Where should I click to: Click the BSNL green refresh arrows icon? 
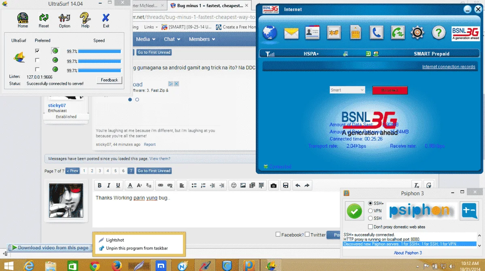397,32
